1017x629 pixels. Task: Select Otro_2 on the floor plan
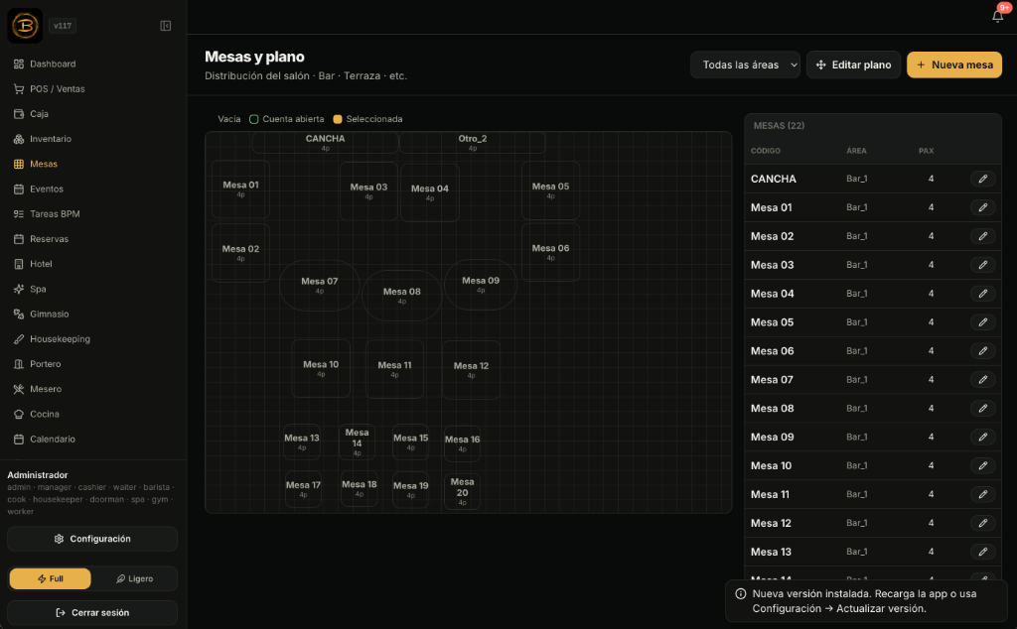[x=472, y=143]
